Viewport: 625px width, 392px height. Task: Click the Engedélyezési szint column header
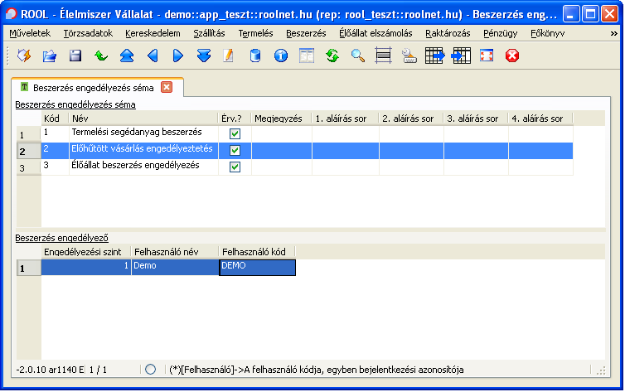pyautogui.click(x=86, y=252)
